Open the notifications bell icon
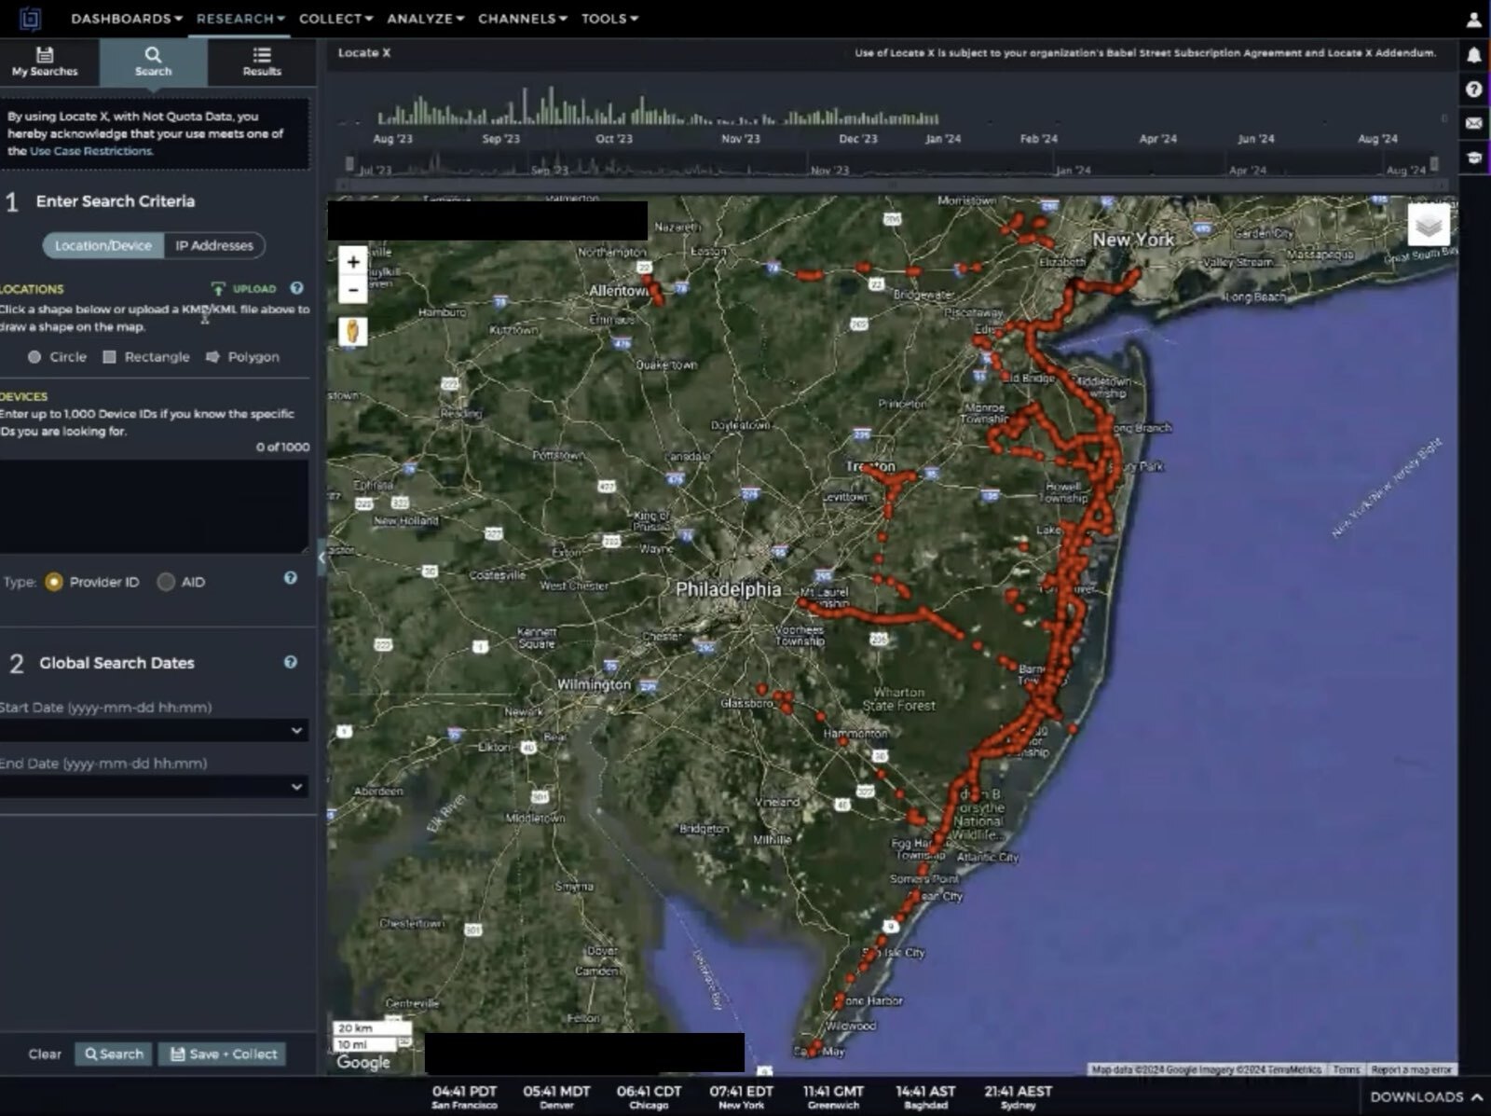This screenshot has height=1116, width=1491. [1473, 55]
